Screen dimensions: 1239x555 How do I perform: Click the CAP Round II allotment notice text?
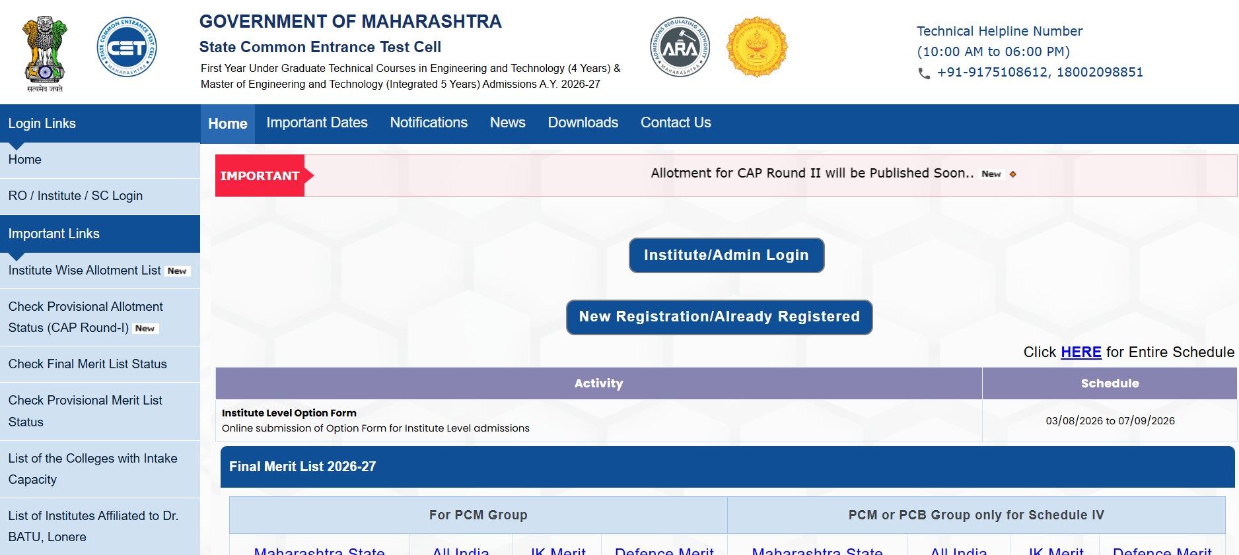pos(812,174)
